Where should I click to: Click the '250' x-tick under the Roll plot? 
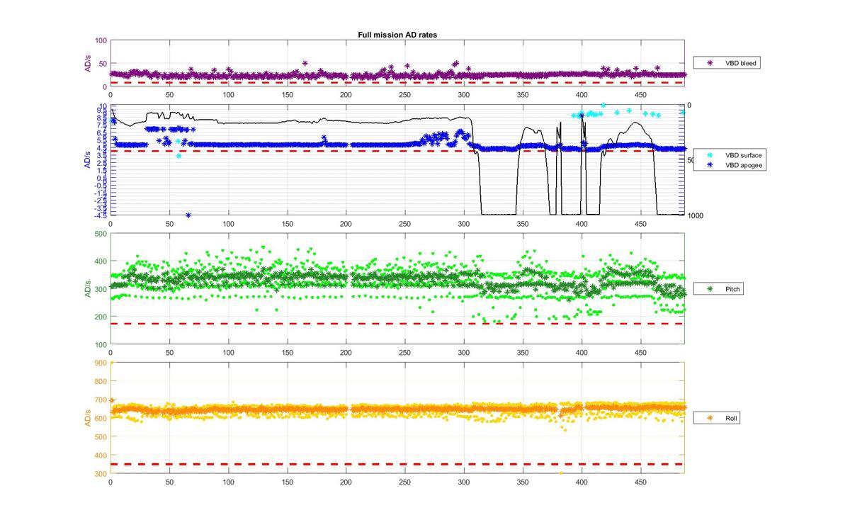tap(404, 482)
